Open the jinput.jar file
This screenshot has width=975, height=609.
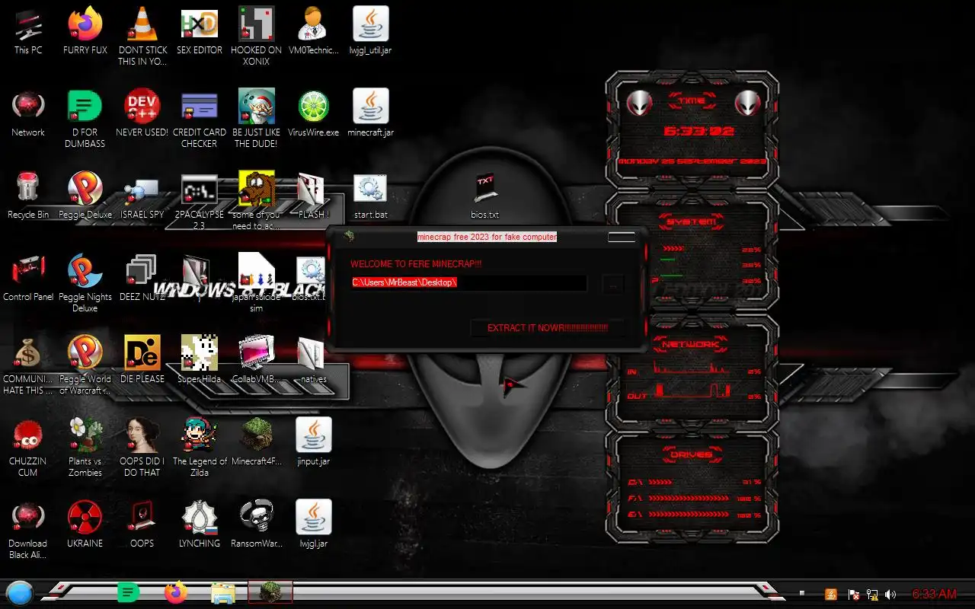313,442
